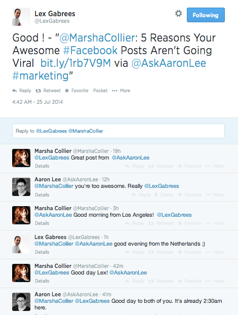Open Lex Gabrees avatar on main tweet
The height and width of the screenshot is (315, 238).
(21, 17)
